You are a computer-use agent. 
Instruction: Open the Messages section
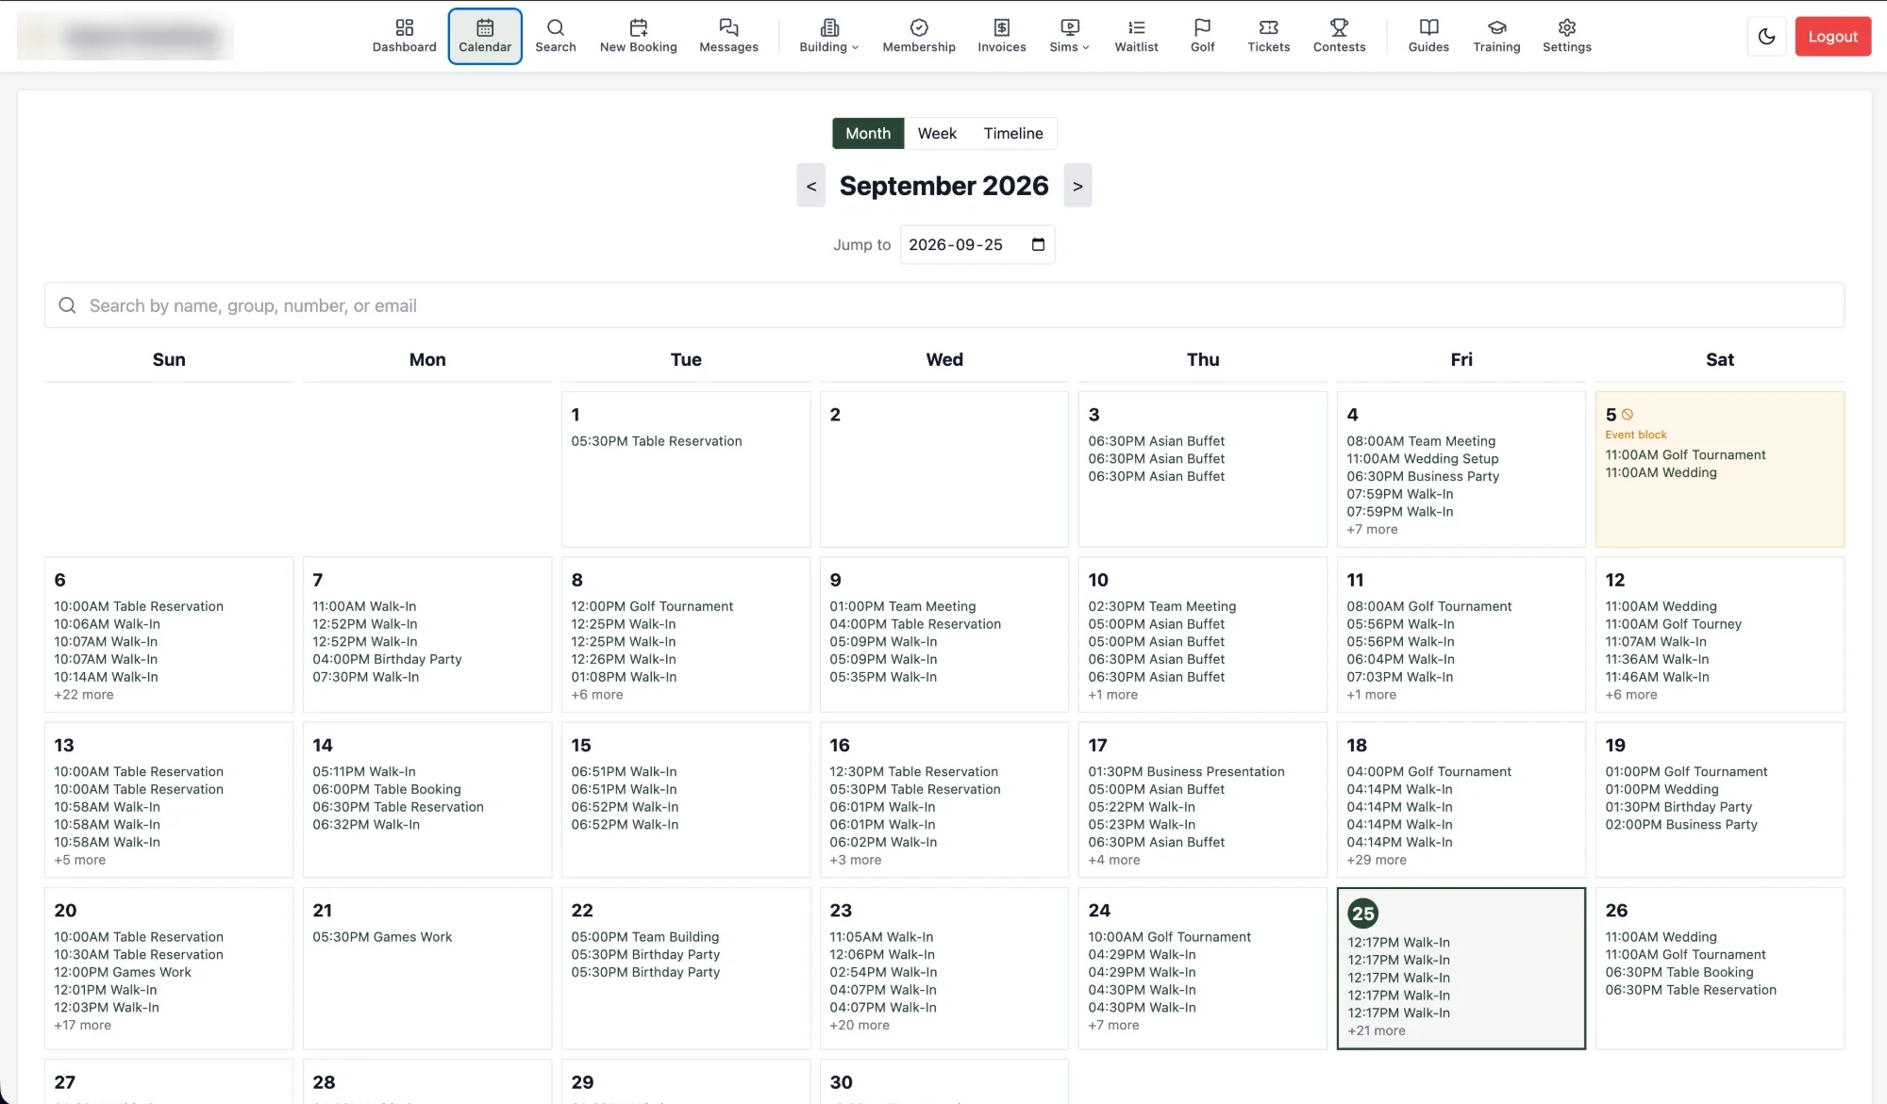click(x=728, y=36)
